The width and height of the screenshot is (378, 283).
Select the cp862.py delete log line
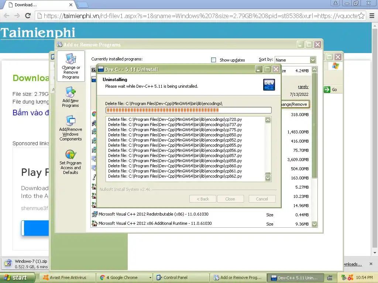175,176
